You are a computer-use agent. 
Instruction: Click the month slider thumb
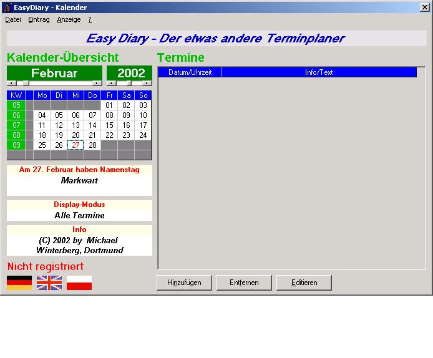(26, 83)
